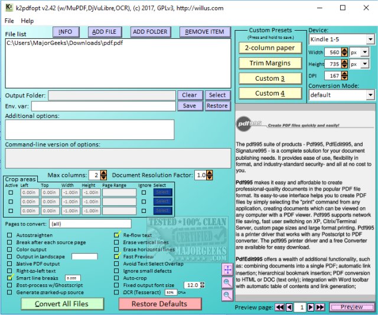The height and width of the screenshot is (315, 378).
Task: Open Width units dropdown
Action: point(365,52)
